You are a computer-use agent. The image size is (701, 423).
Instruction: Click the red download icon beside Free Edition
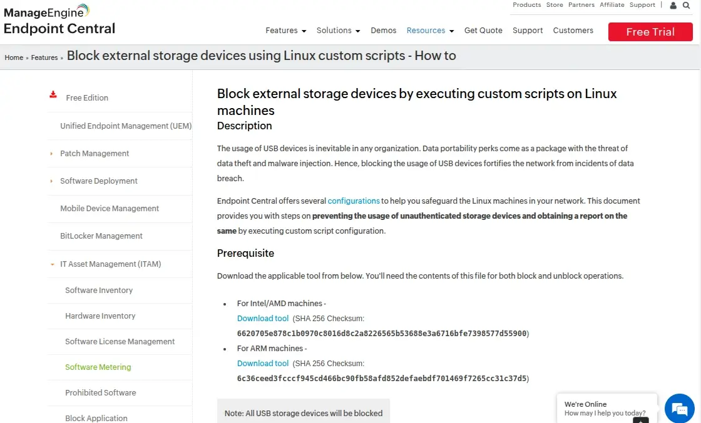(53, 94)
